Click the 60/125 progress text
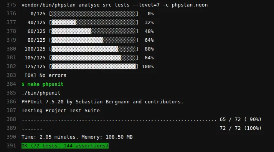274x152 pixels. (36, 31)
